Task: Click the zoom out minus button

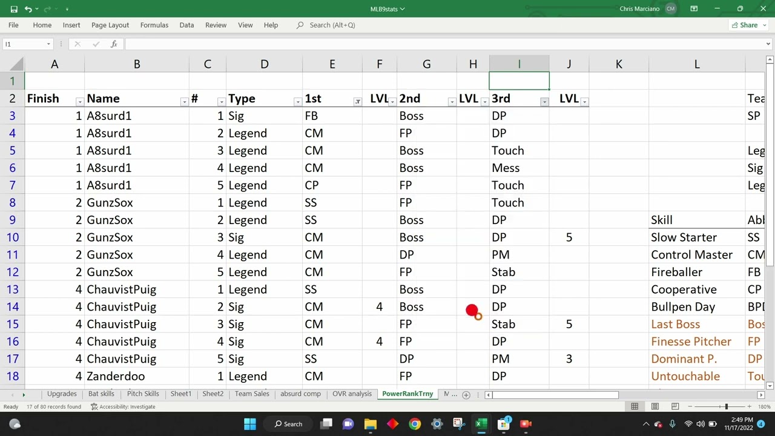Action: (x=691, y=406)
